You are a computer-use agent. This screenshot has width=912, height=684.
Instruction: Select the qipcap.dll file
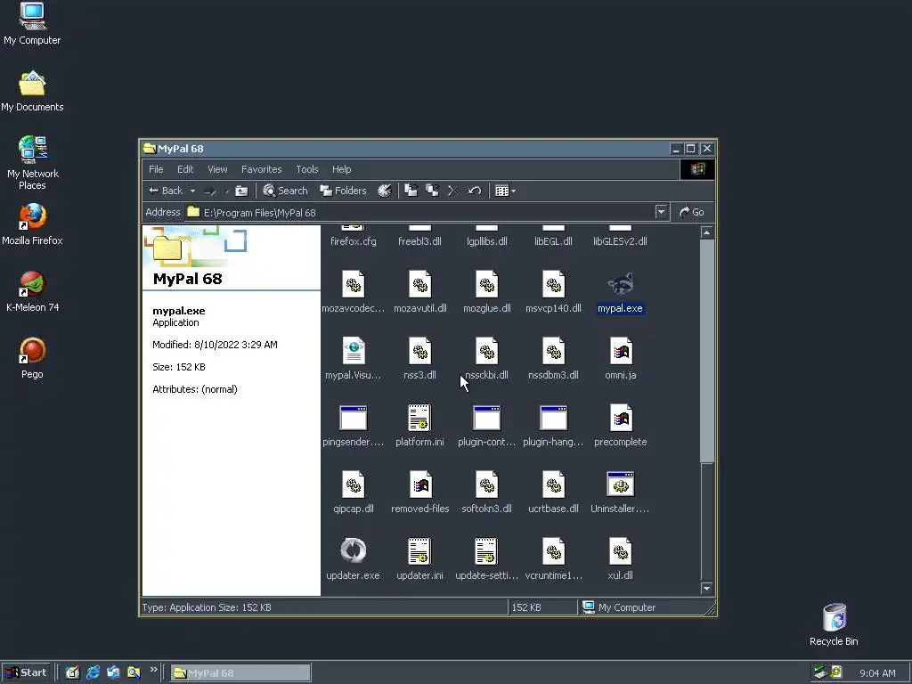click(353, 492)
